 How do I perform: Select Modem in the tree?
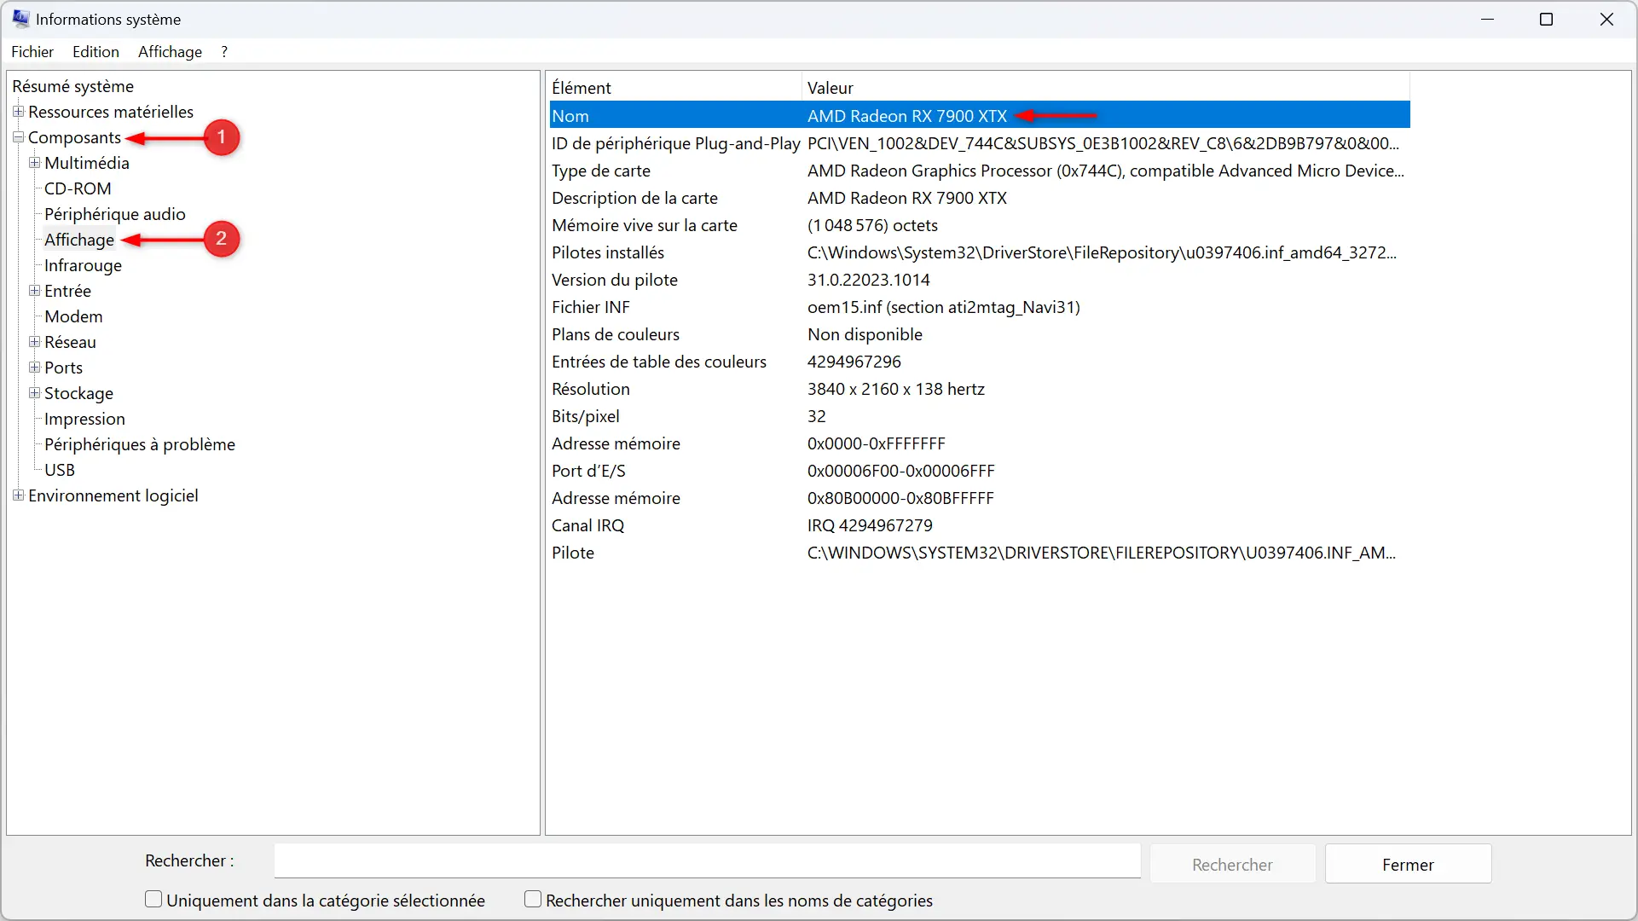(73, 316)
